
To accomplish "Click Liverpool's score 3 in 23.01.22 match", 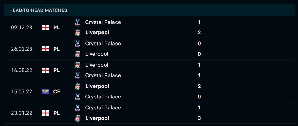I will [199, 118].
